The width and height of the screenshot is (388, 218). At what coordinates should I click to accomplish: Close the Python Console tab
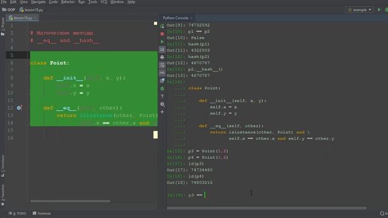coord(192,18)
